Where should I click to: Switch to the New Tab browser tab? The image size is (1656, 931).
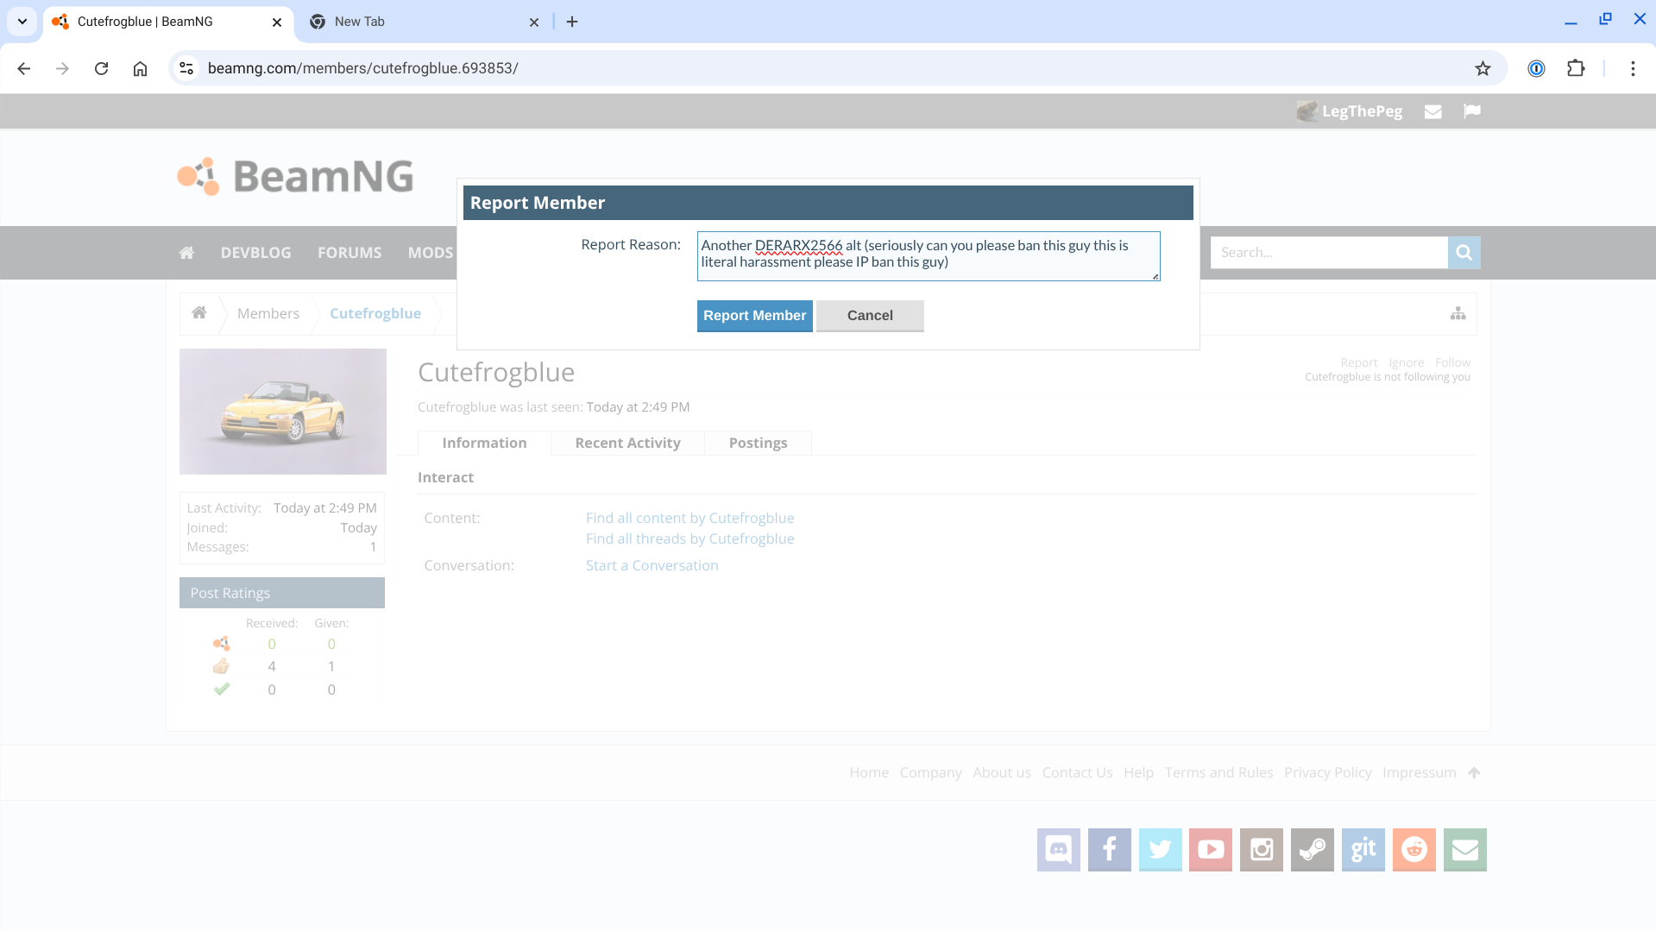pyautogui.click(x=423, y=22)
